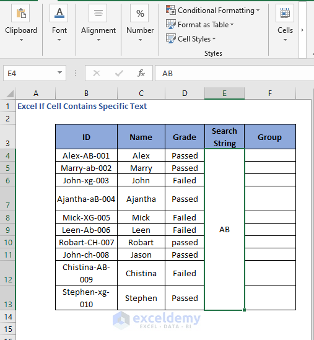Select the empty Group cell in row 4
Viewport: 314px width, 340px height.
click(270, 155)
